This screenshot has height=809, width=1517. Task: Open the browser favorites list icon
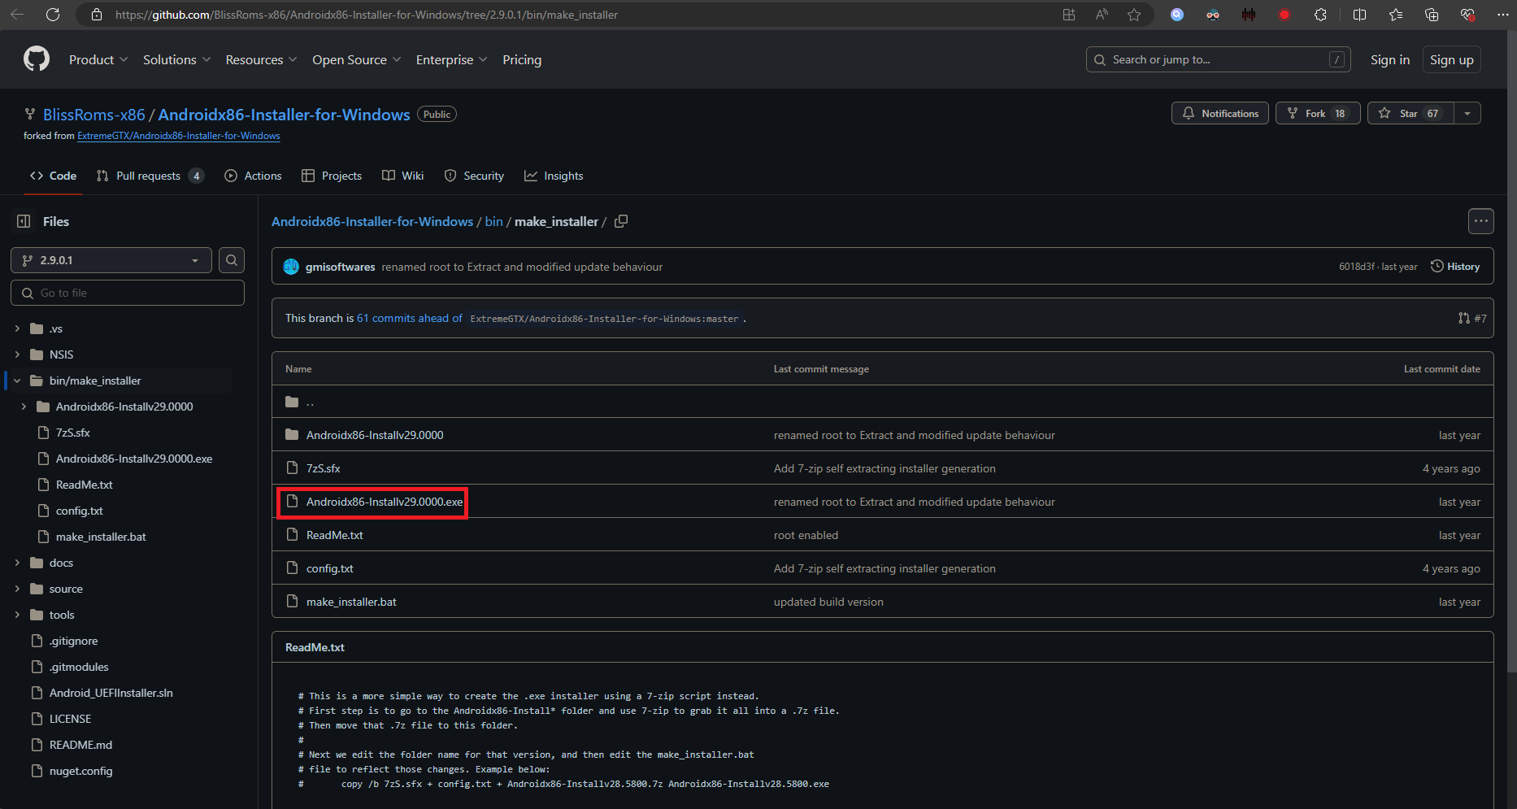tap(1396, 15)
